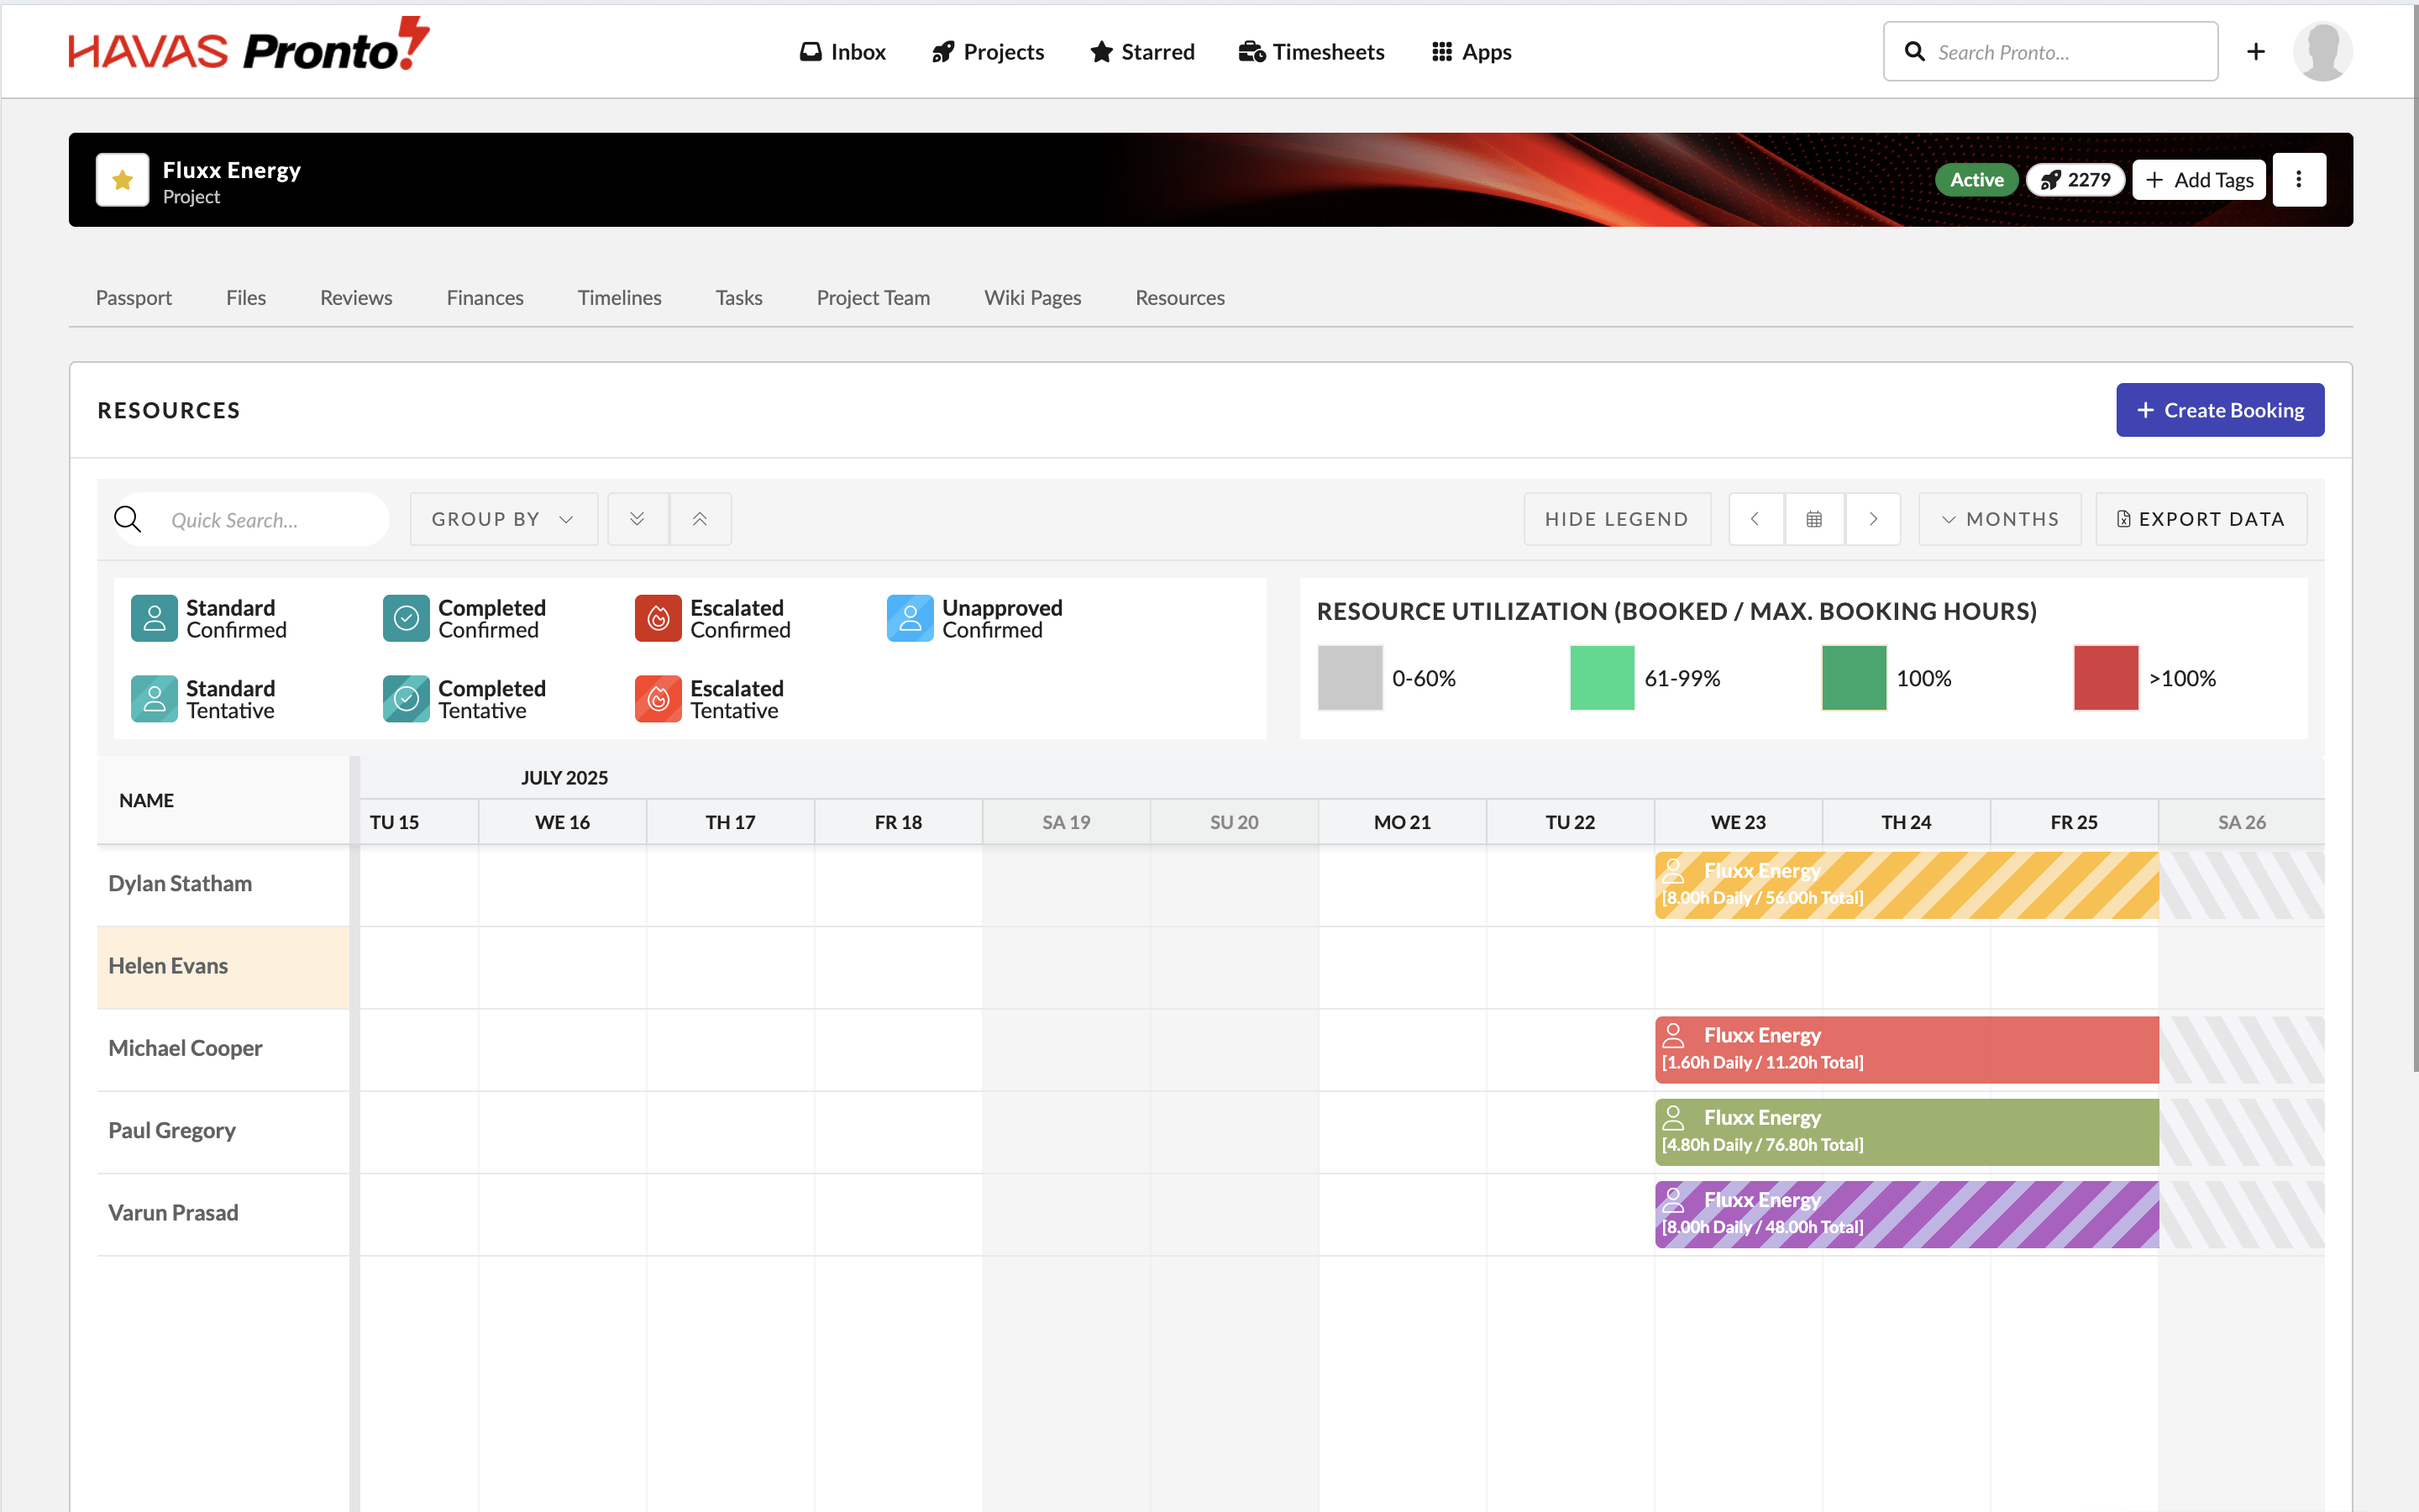Click the 0-60% gray utilization swatch
The width and height of the screenshot is (2419, 1512).
(1350, 678)
